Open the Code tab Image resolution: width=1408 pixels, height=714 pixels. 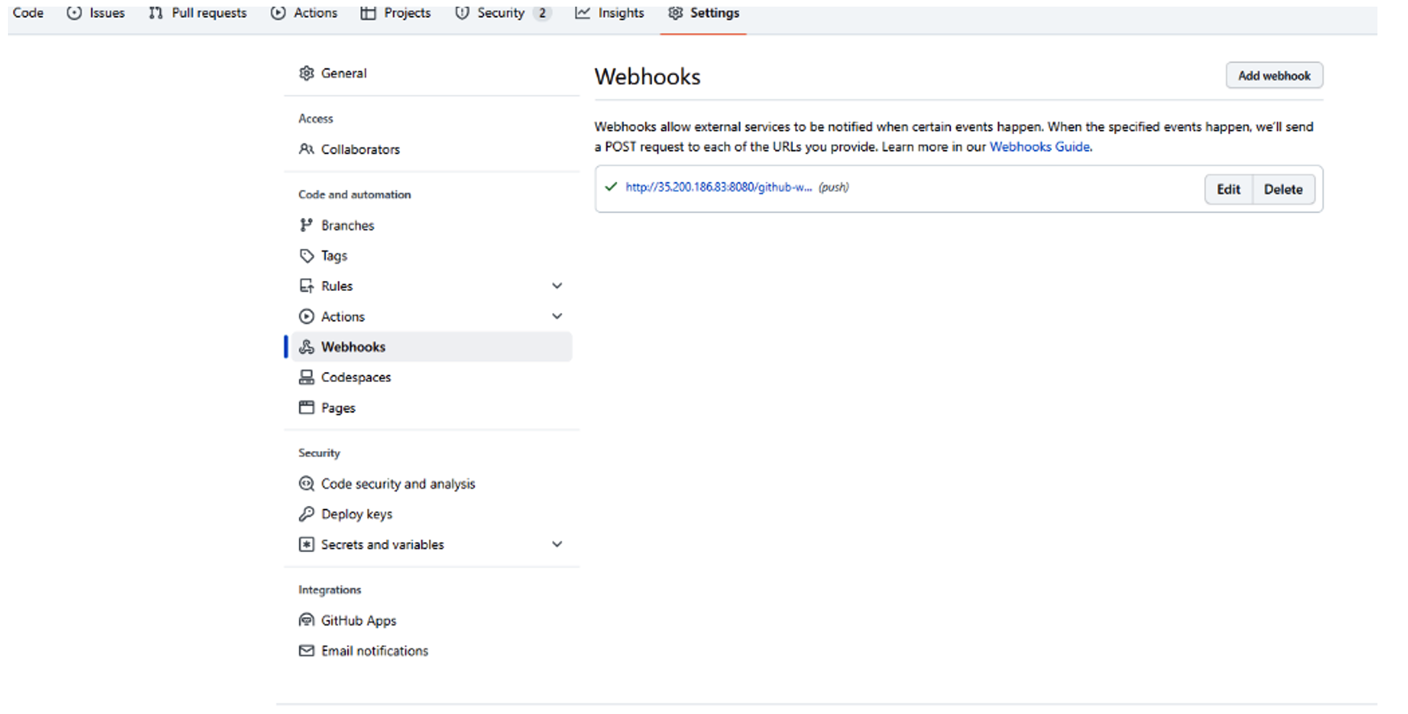(x=28, y=13)
